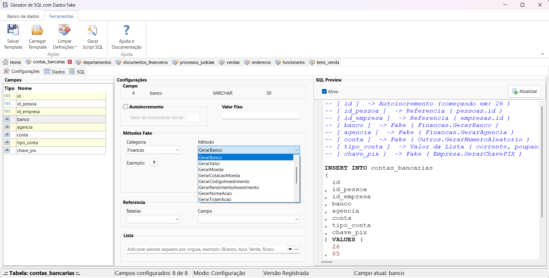The image size is (549, 278).
Task: Click the Salvar Template icon
Action: tap(13, 30)
